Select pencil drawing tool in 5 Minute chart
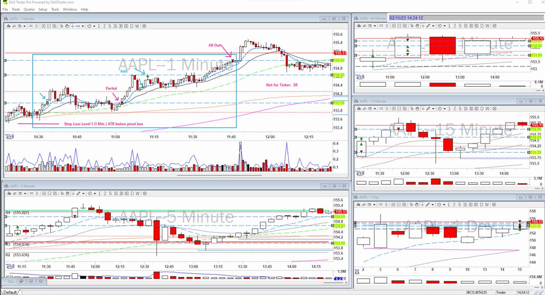The height and width of the screenshot is (295, 545). 78,193
